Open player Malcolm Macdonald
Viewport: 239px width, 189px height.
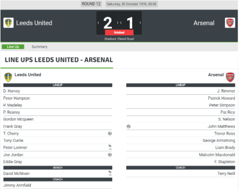point(217,155)
